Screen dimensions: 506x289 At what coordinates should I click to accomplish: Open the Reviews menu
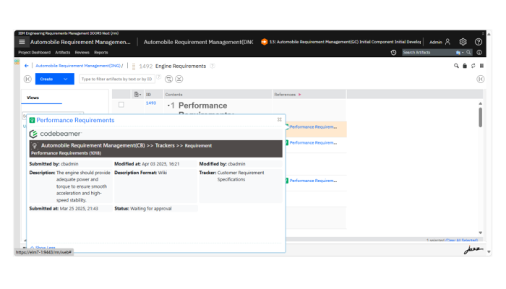(82, 53)
